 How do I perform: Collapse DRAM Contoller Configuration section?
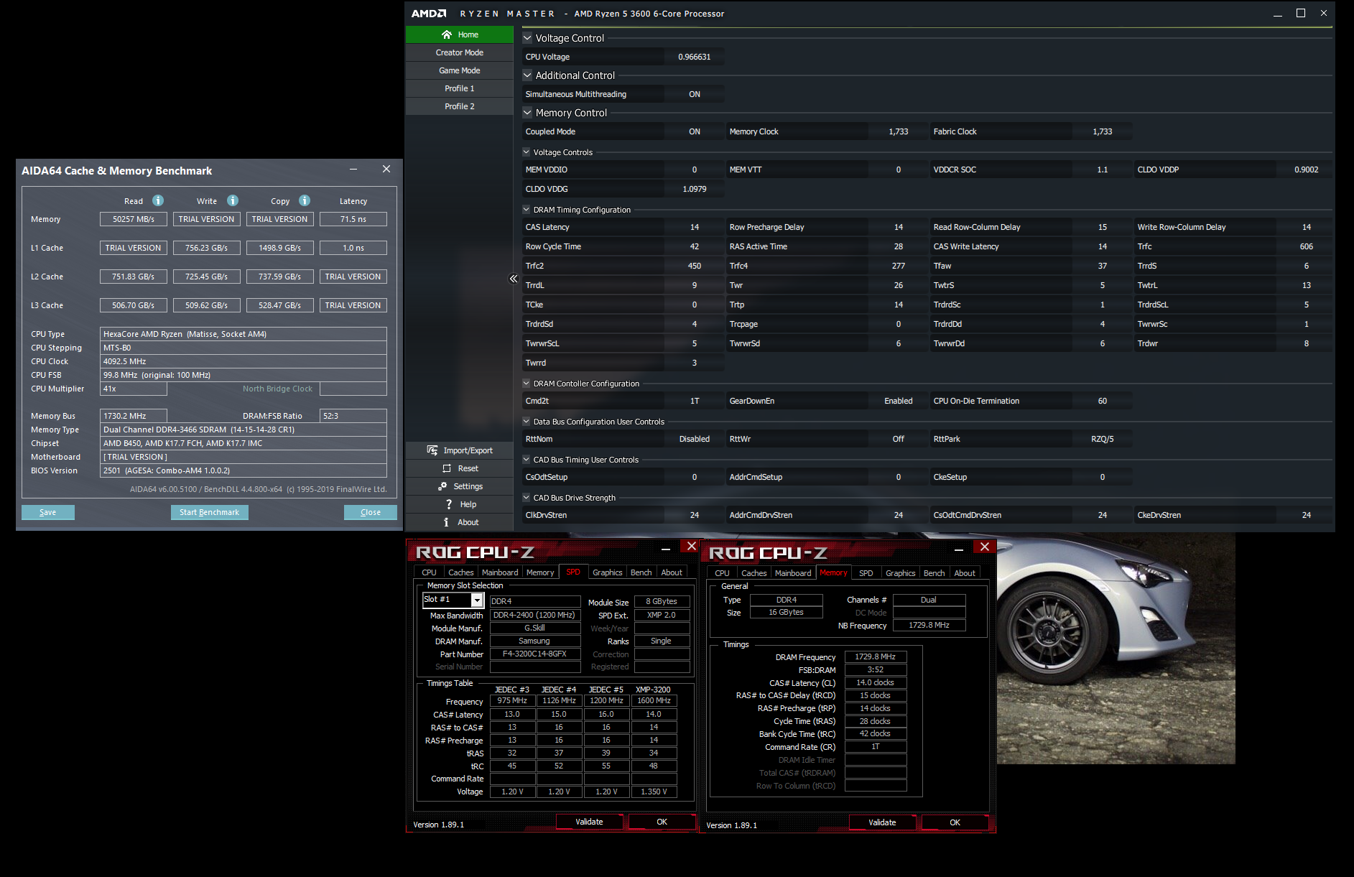tap(526, 384)
